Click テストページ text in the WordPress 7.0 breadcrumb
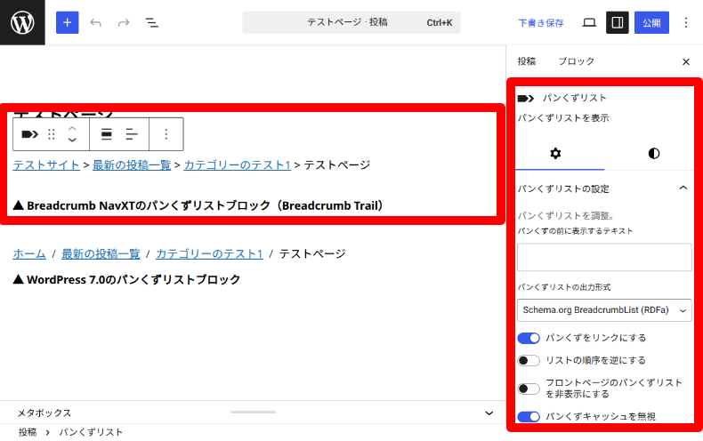703x441 pixels. point(312,254)
